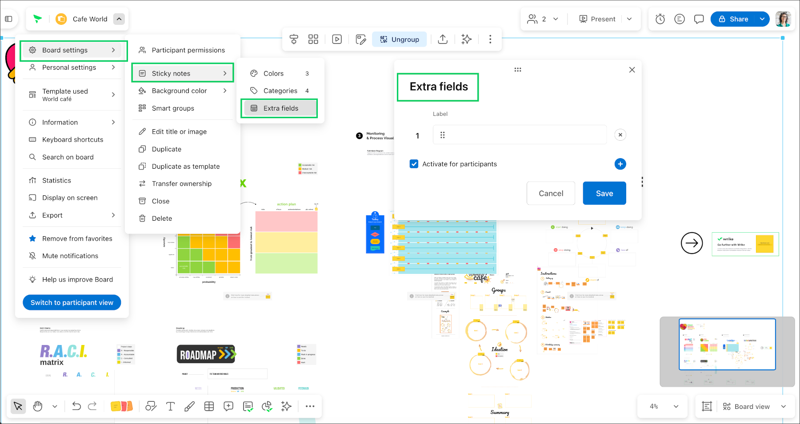The height and width of the screenshot is (424, 800).
Task: Open the timer icon in top bar
Action: click(x=660, y=19)
